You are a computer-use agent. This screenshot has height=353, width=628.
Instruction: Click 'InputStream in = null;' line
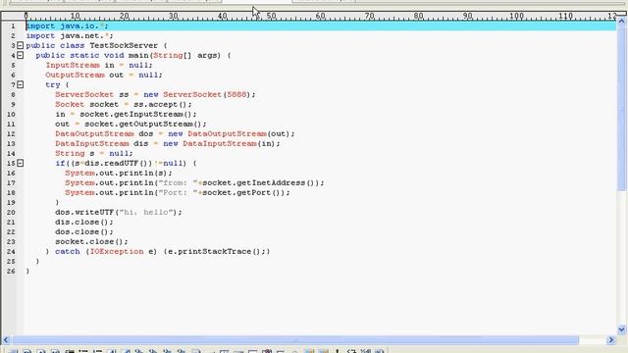tap(99, 66)
